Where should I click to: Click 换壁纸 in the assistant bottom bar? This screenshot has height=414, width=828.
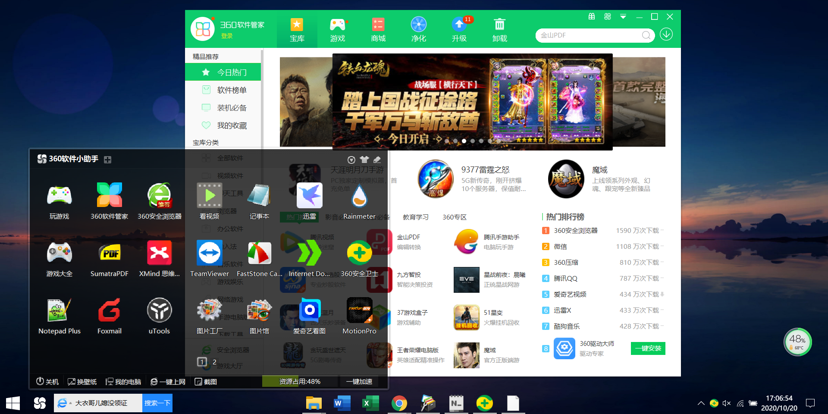coord(82,382)
